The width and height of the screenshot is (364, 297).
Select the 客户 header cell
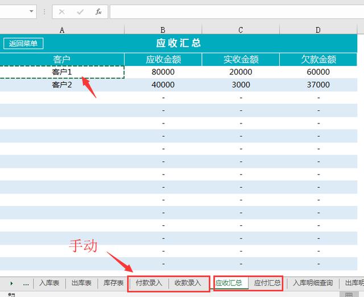[62, 59]
